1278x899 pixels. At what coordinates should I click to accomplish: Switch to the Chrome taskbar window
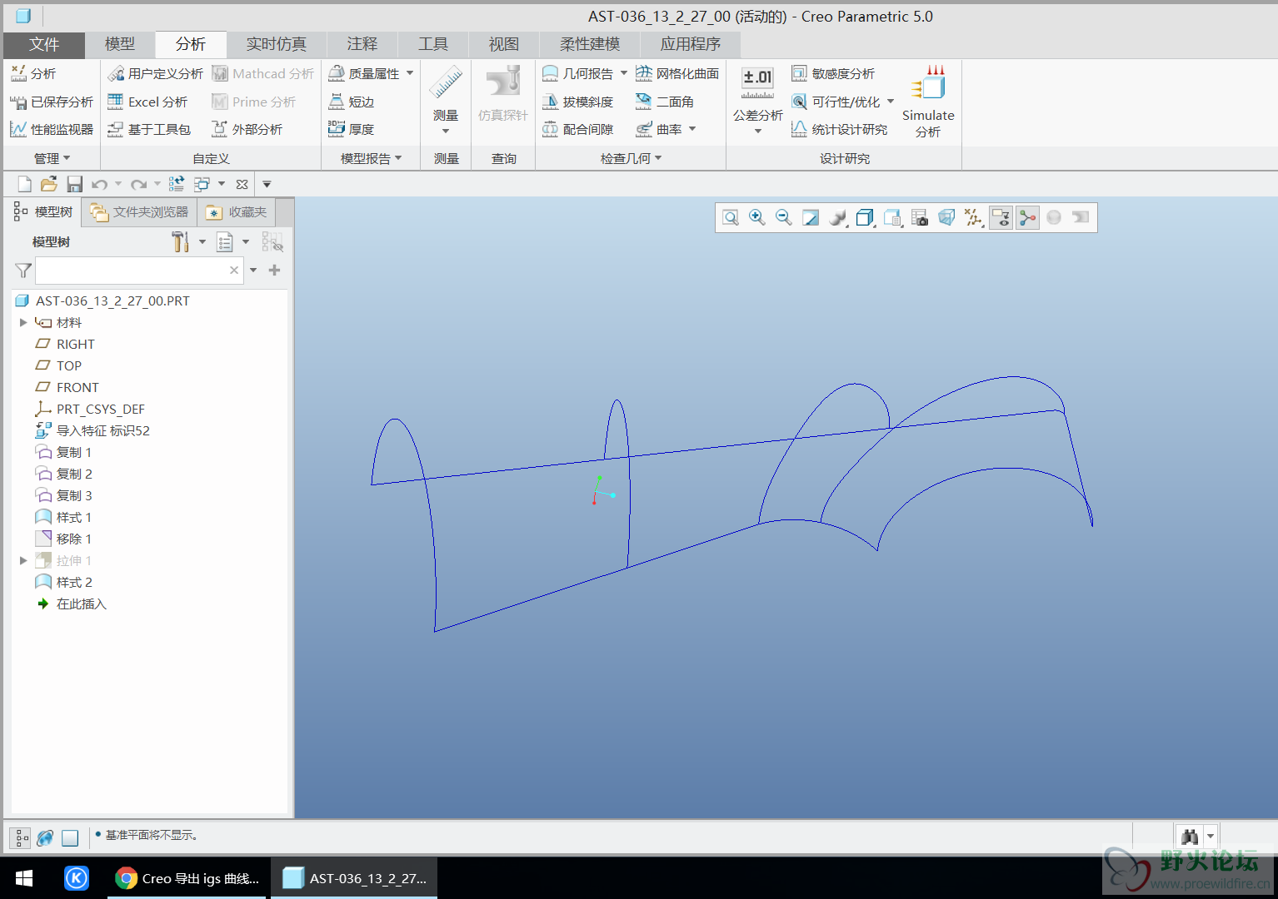click(x=187, y=878)
